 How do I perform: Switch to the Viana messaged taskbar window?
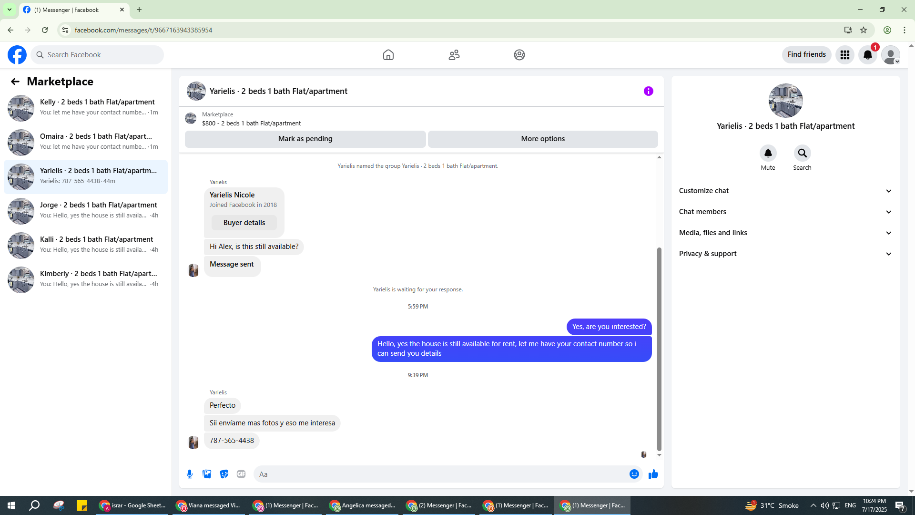209,505
